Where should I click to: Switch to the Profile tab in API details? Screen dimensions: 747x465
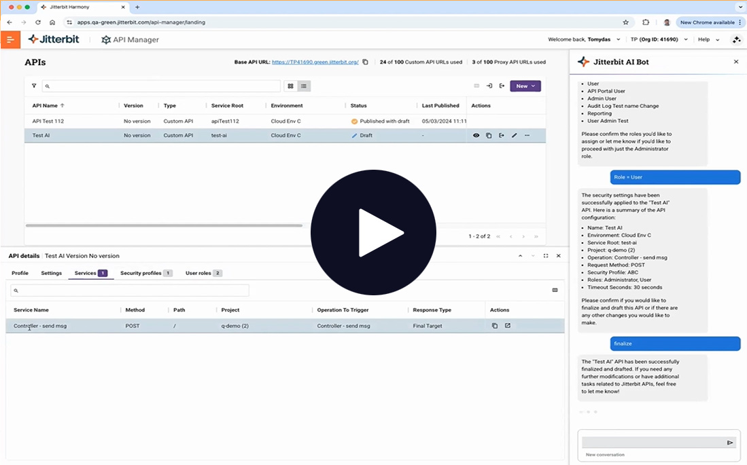pyautogui.click(x=20, y=273)
